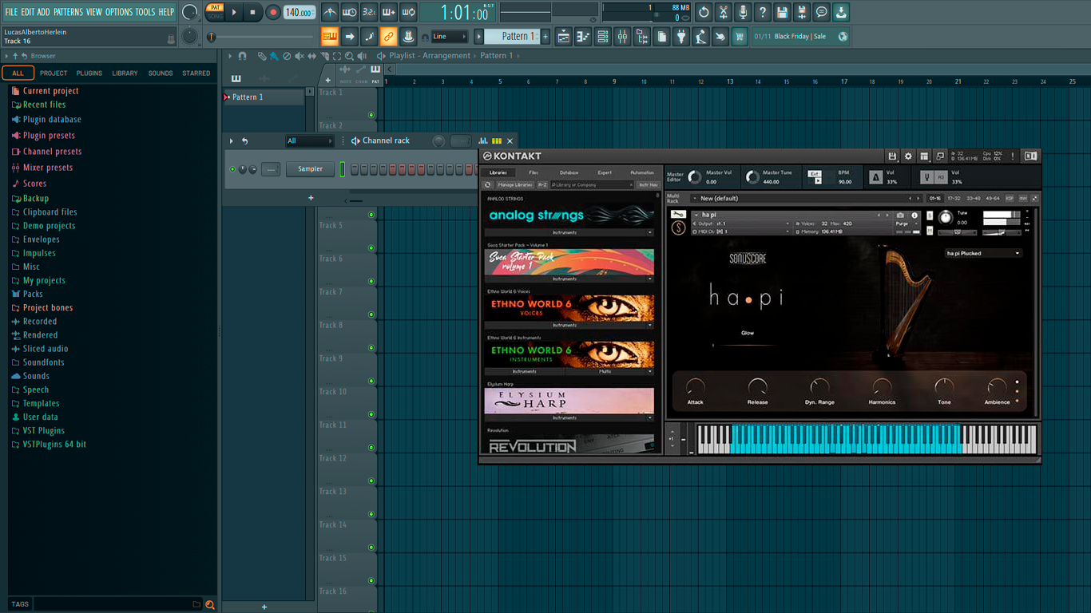
Task: Select the Draw pencil tool in Playlist
Action: click(262, 56)
